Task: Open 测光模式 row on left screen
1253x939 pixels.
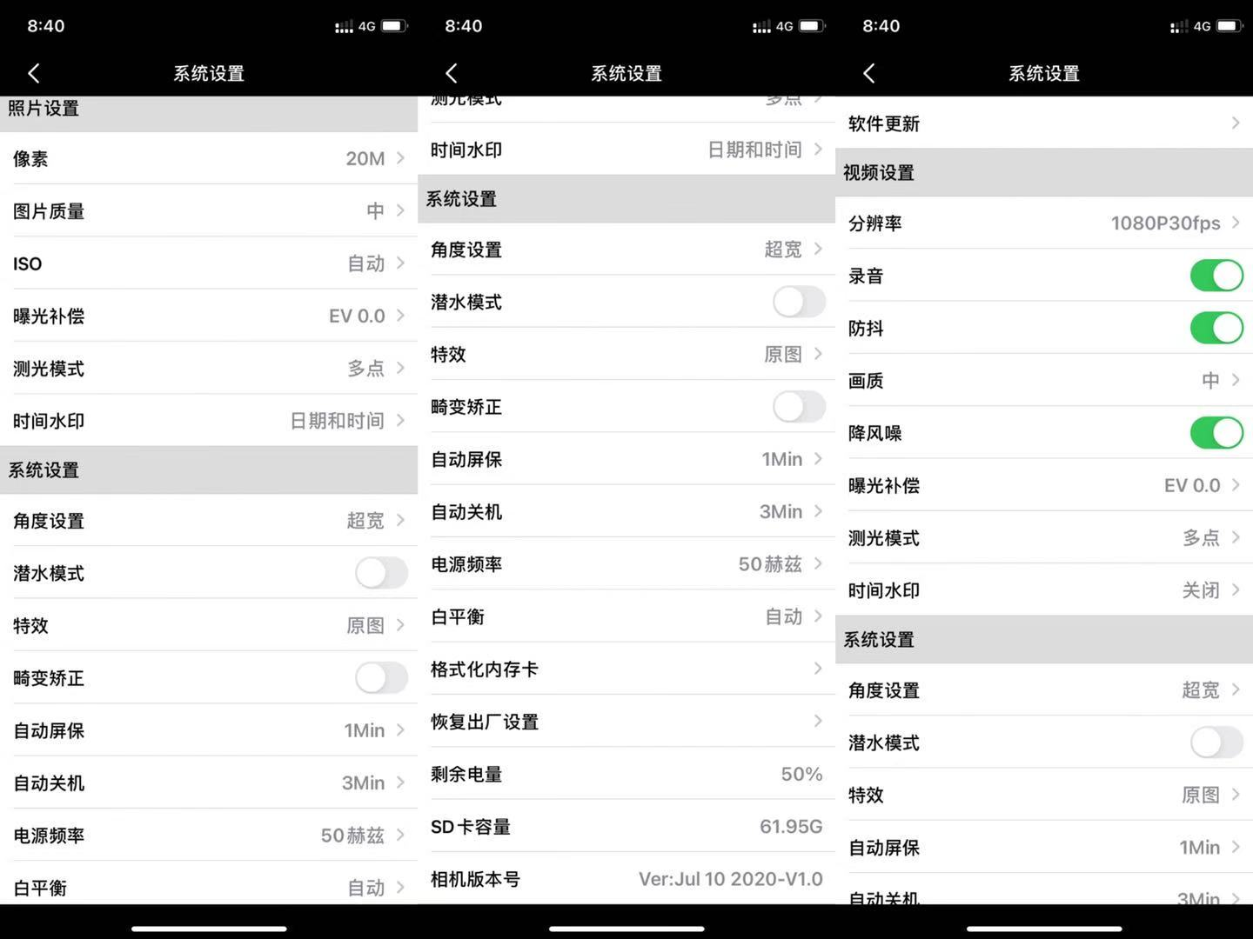Action: [209, 369]
